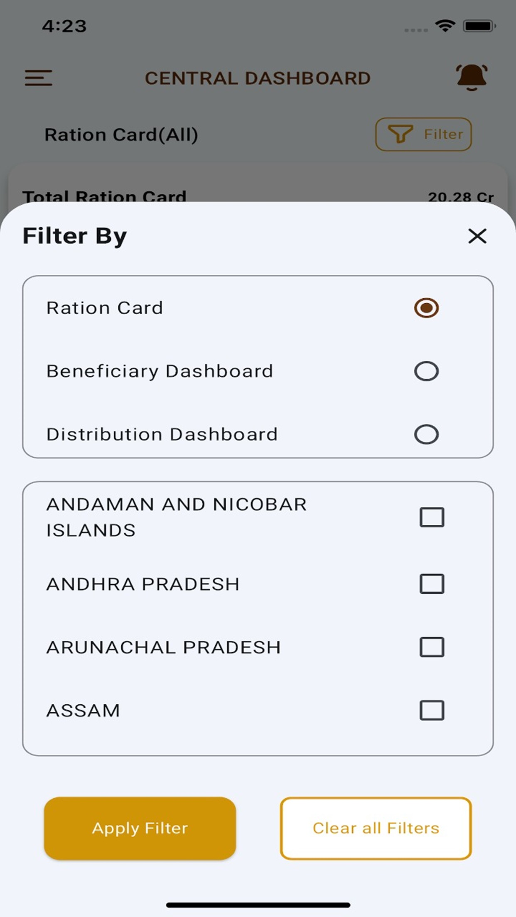Check the Assam checkbox

click(x=432, y=710)
